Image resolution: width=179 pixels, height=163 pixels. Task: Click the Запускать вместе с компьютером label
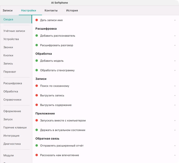click(x=63, y=121)
